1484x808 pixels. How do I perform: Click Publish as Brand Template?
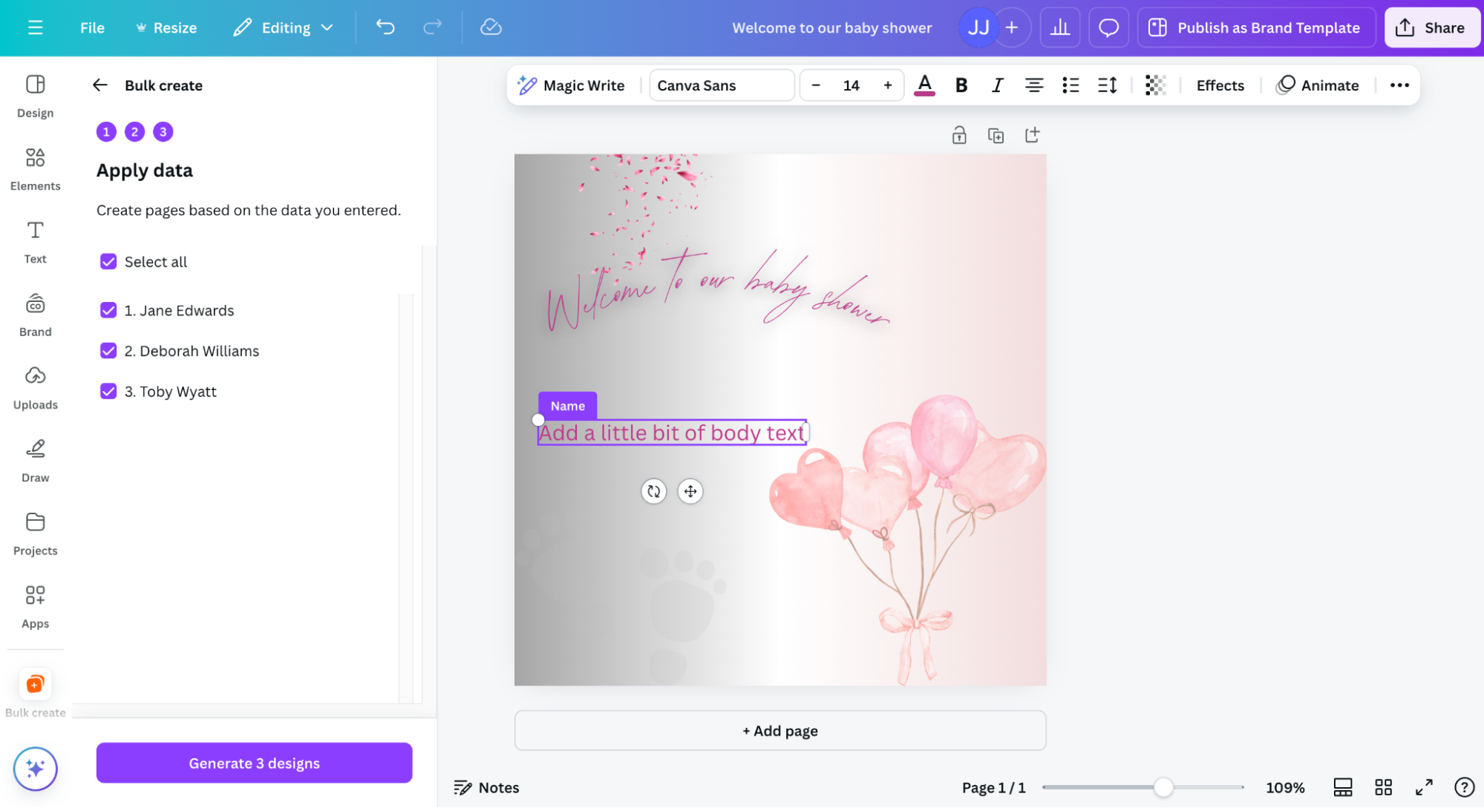[x=1255, y=27]
